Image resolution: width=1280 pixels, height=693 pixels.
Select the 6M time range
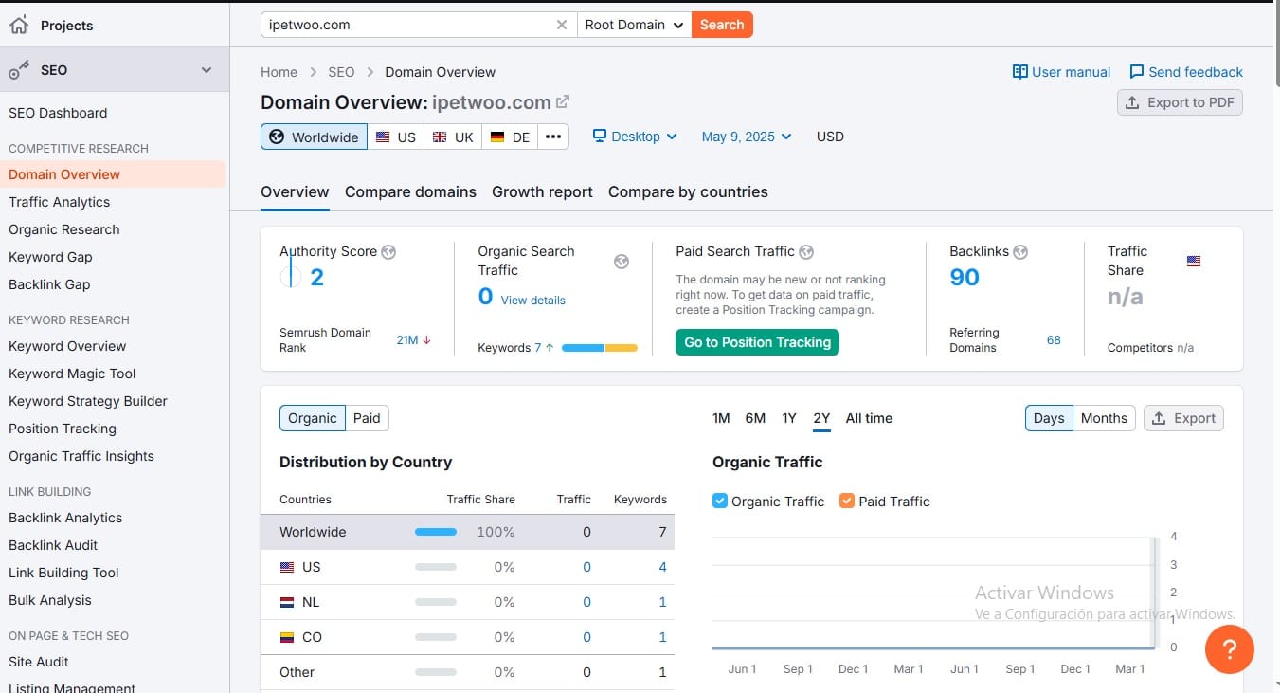pyautogui.click(x=755, y=418)
